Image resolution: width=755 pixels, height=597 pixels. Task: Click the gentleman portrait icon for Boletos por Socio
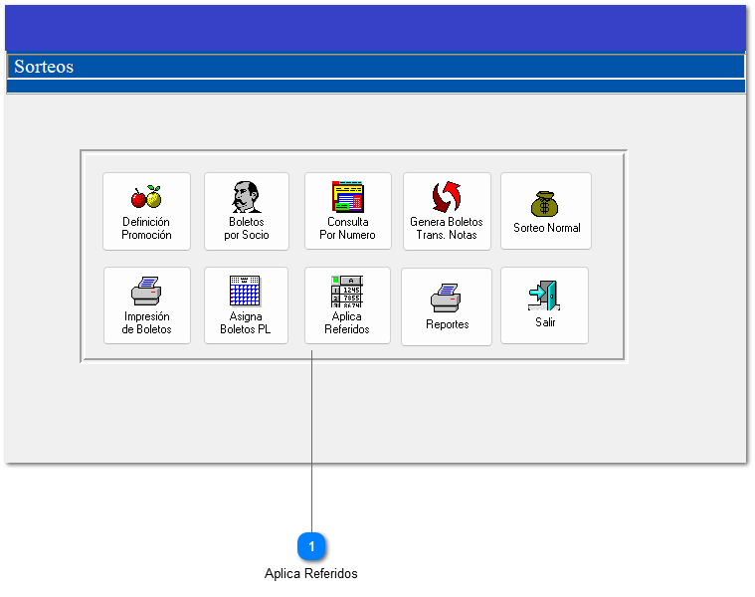point(246,197)
